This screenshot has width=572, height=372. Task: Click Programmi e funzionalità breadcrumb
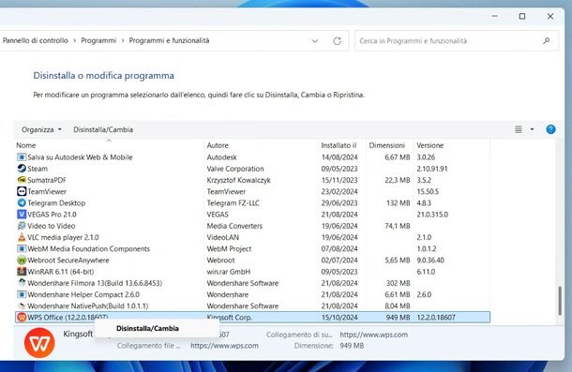(170, 40)
